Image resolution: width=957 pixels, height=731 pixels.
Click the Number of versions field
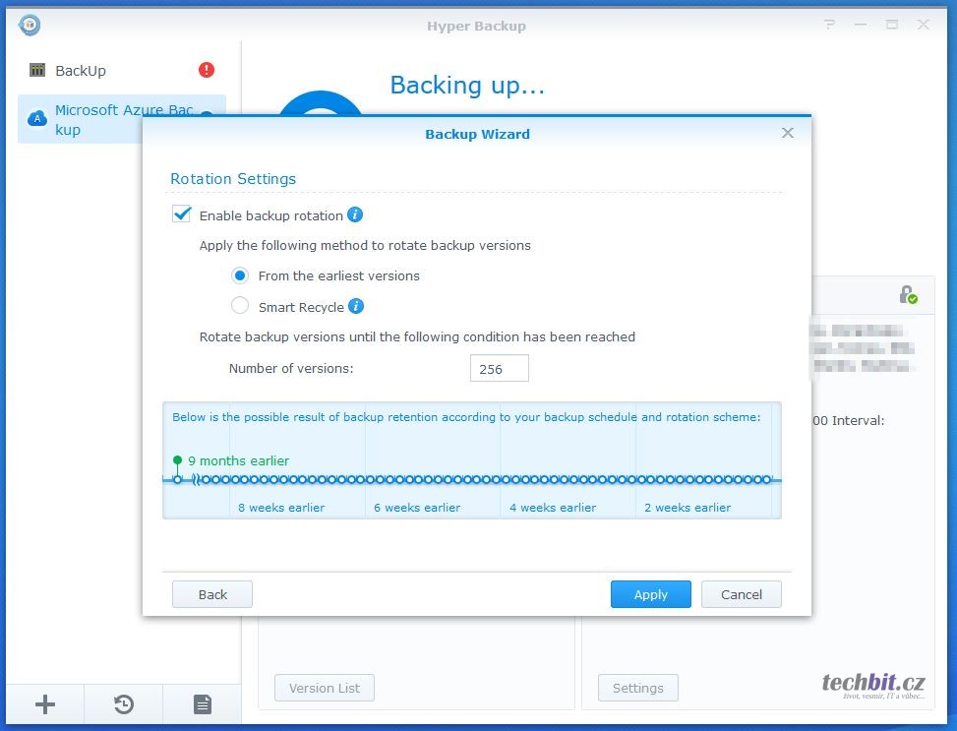click(x=499, y=369)
